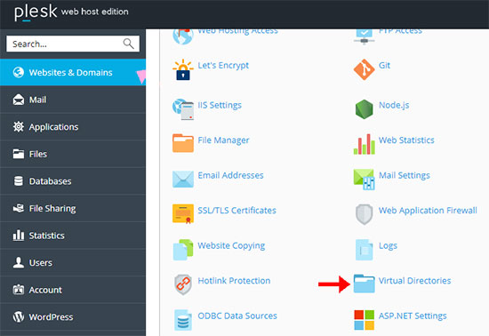Open the Node.js hexagon icon
The image size is (489, 336).
click(x=364, y=109)
